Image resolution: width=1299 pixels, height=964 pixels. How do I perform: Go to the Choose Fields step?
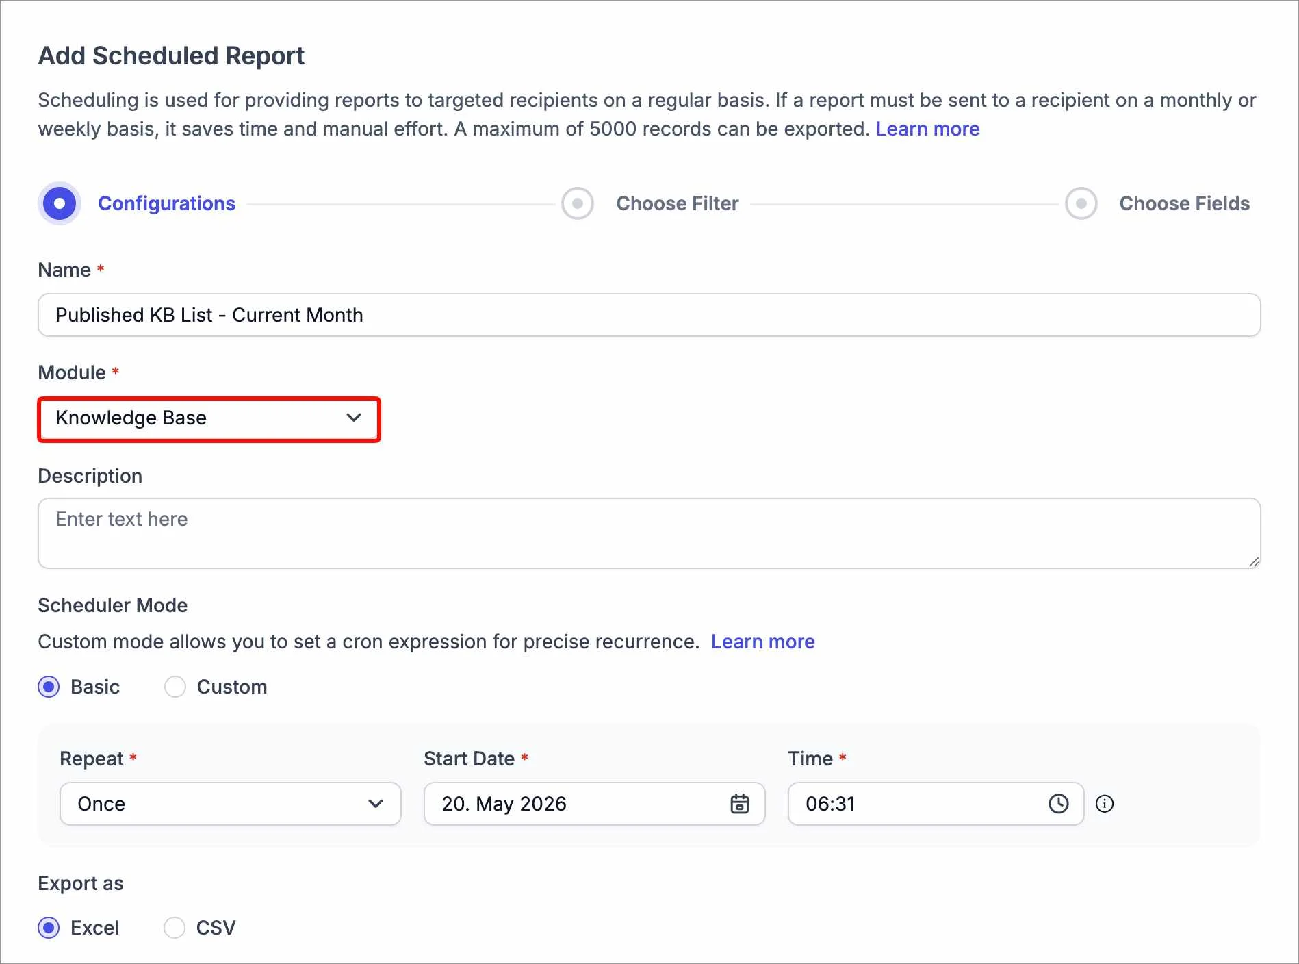pyautogui.click(x=1185, y=203)
